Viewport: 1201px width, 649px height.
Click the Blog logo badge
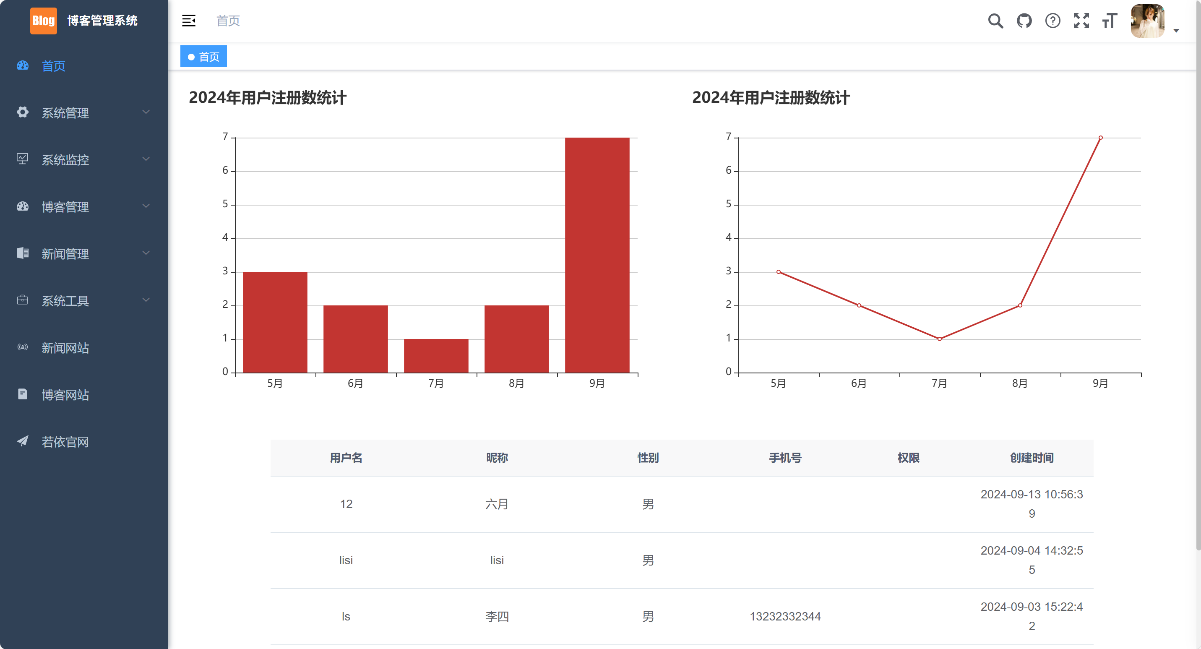pos(43,21)
